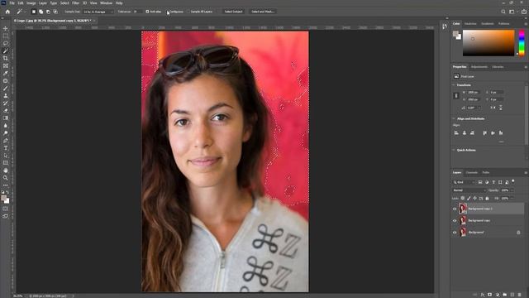529x298 pixels.
Task: Select the Brush tool
Action: pyautogui.click(x=6, y=89)
